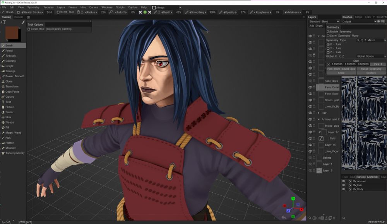Enable Y - Axis symmetry checkbox
The image size is (387, 224).
click(328, 48)
